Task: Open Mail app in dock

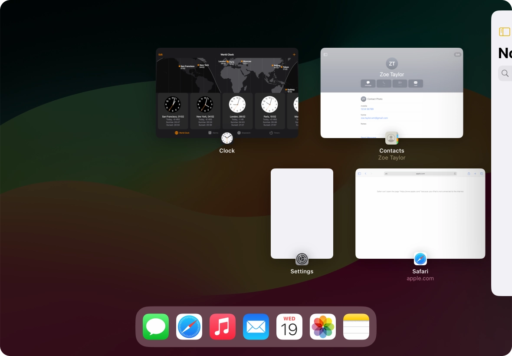Action: pyautogui.click(x=256, y=326)
